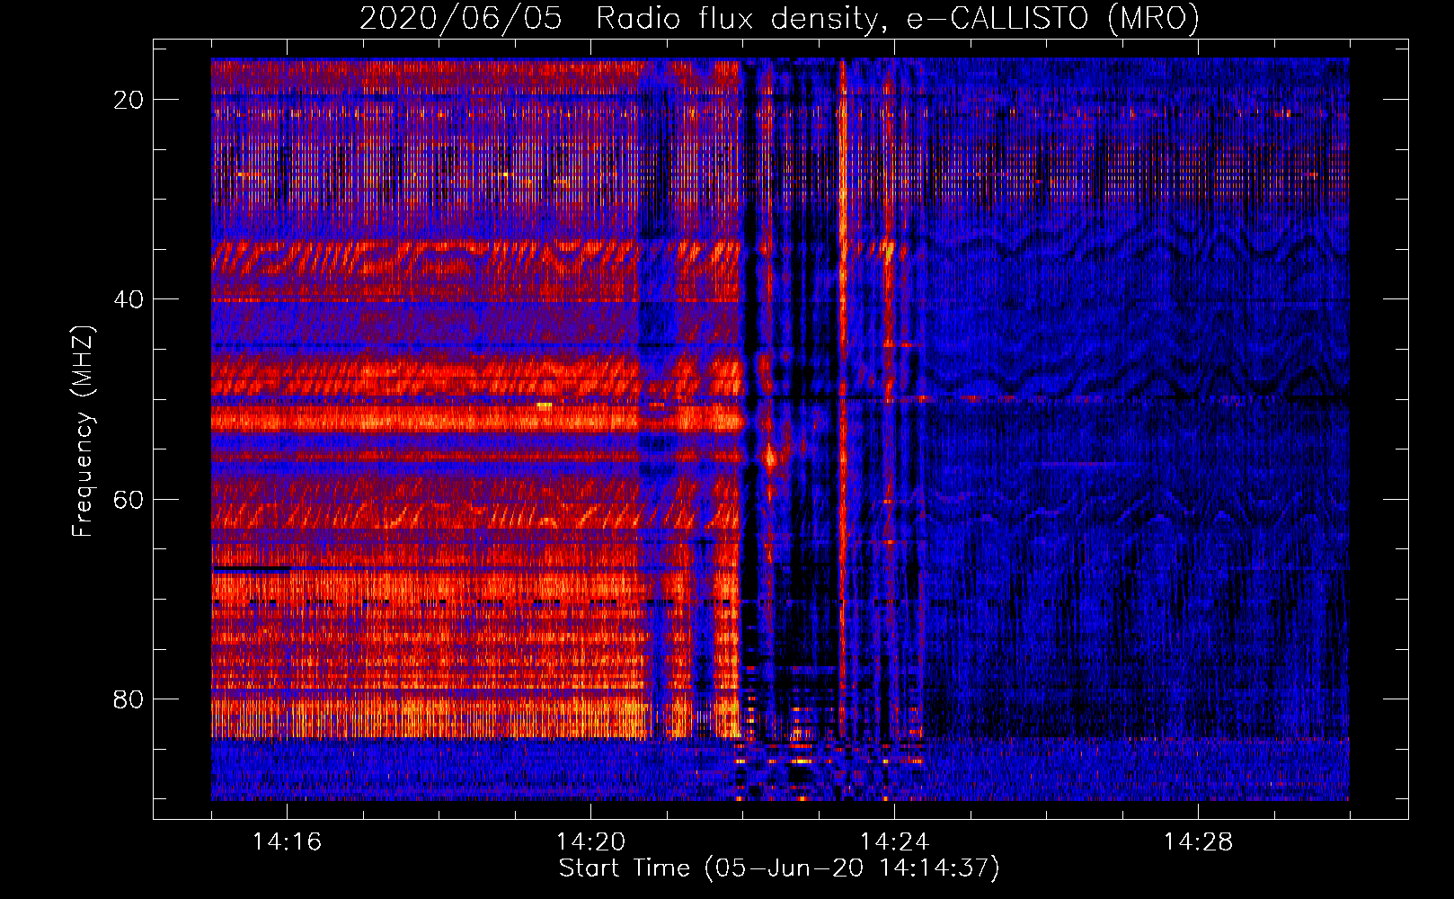The height and width of the screenshot is (899, 1454).
Task: Click the 14:20 time tick label
Action: 590,841
